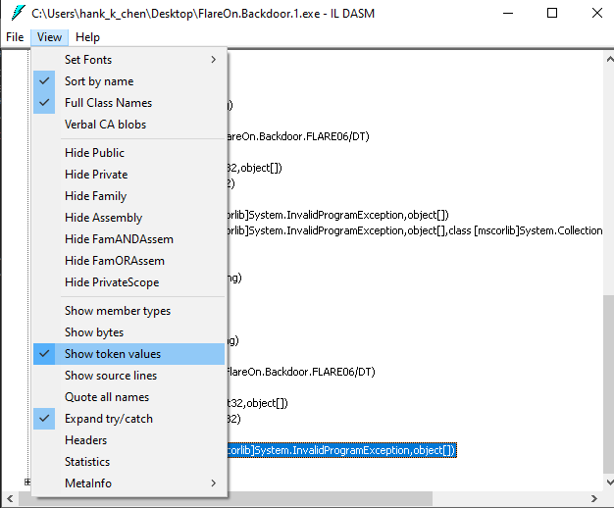Uncheck Show token values

tap(129, 354)
